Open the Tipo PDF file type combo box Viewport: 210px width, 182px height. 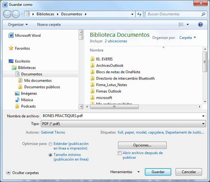point(123,124)
